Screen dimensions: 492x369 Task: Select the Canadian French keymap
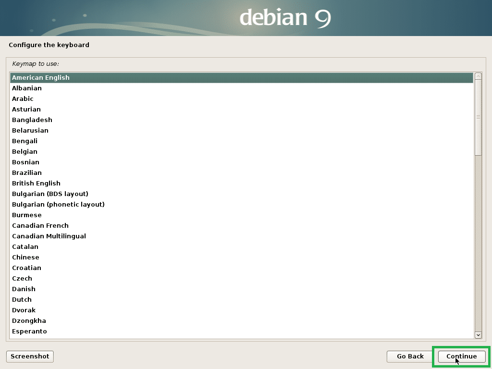coord(241,226)
